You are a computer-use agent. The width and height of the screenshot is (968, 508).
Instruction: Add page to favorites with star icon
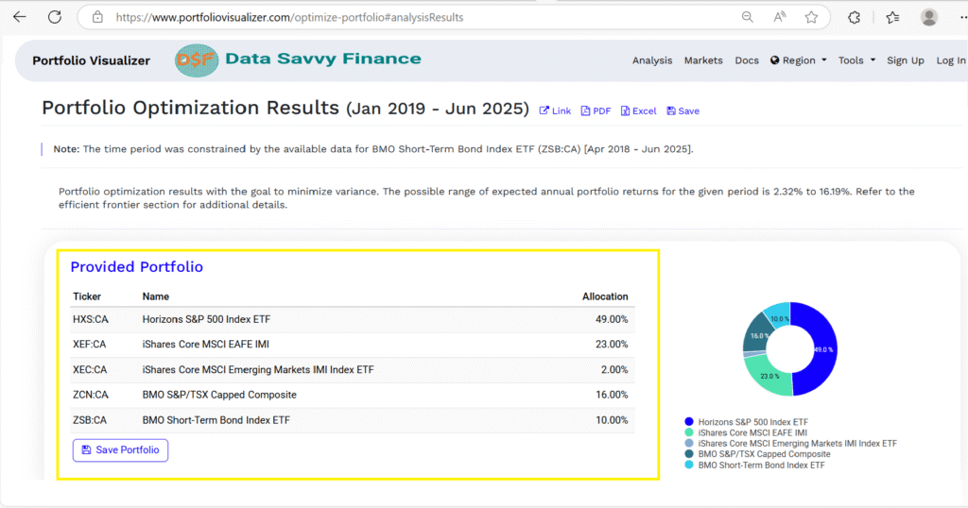click(x=811, y=17)
